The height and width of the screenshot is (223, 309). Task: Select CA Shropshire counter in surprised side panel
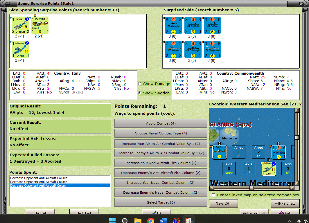212,49
